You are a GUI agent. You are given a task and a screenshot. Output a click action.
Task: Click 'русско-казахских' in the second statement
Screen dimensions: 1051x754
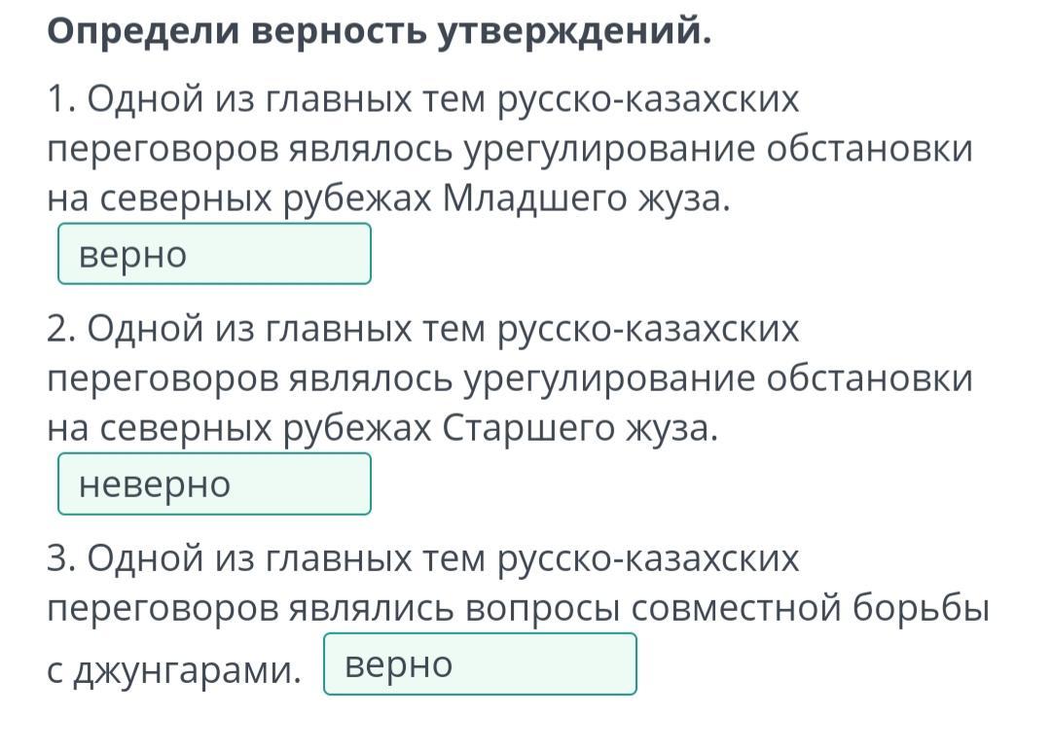tap(649, 330)
